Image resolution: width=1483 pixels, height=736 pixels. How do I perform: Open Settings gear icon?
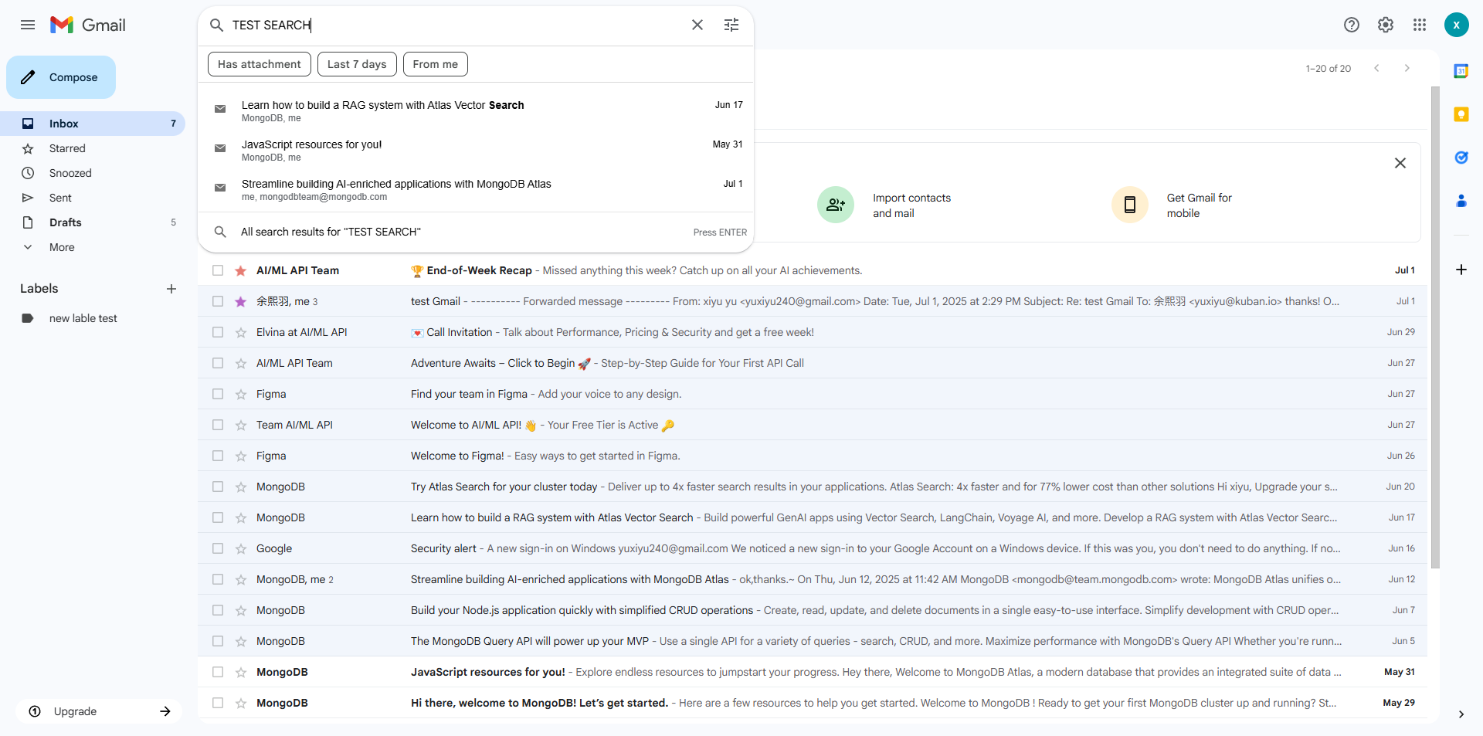(x=1386, y=25)
